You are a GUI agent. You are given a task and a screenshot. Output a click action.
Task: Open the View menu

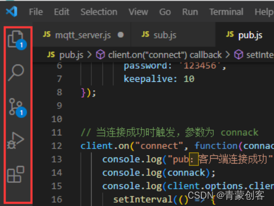click(138, 12)
